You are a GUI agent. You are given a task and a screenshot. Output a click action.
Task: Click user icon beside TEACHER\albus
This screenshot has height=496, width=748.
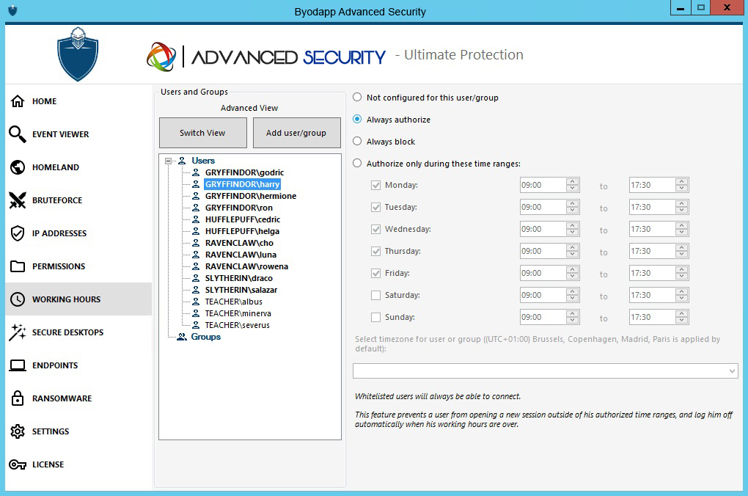[196, 302]
